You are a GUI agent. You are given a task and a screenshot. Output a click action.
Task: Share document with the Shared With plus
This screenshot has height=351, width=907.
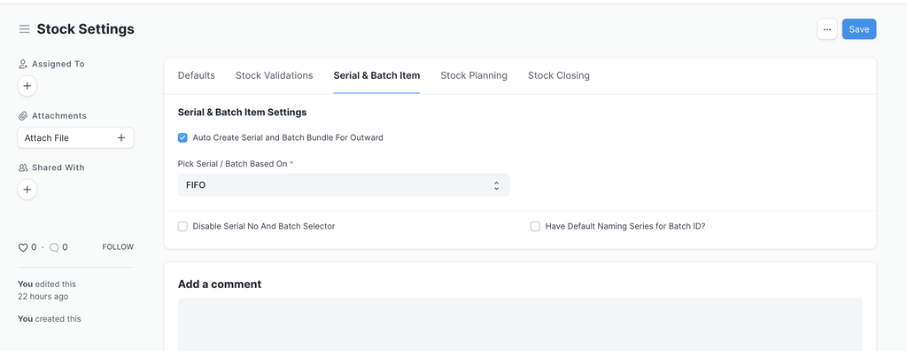(x=27, y=190)
